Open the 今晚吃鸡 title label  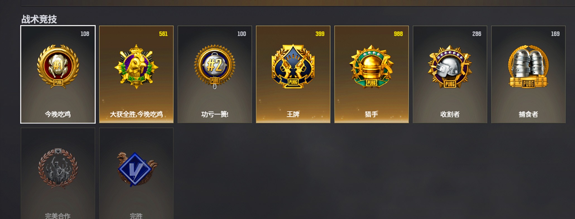[x=58, y=114]
